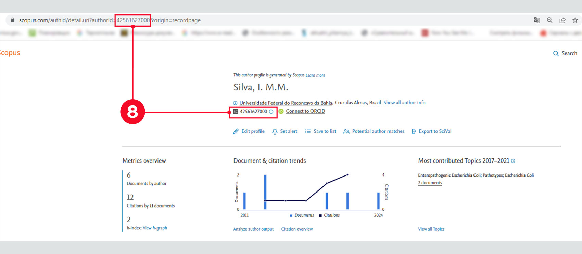Click the first green bookmark favicon
Viewport: 582px width, 254px height.
[x=32, y=33]
